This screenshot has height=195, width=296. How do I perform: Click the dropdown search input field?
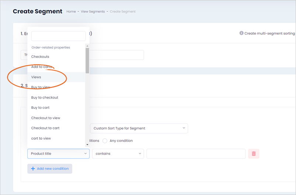[58, 36]
